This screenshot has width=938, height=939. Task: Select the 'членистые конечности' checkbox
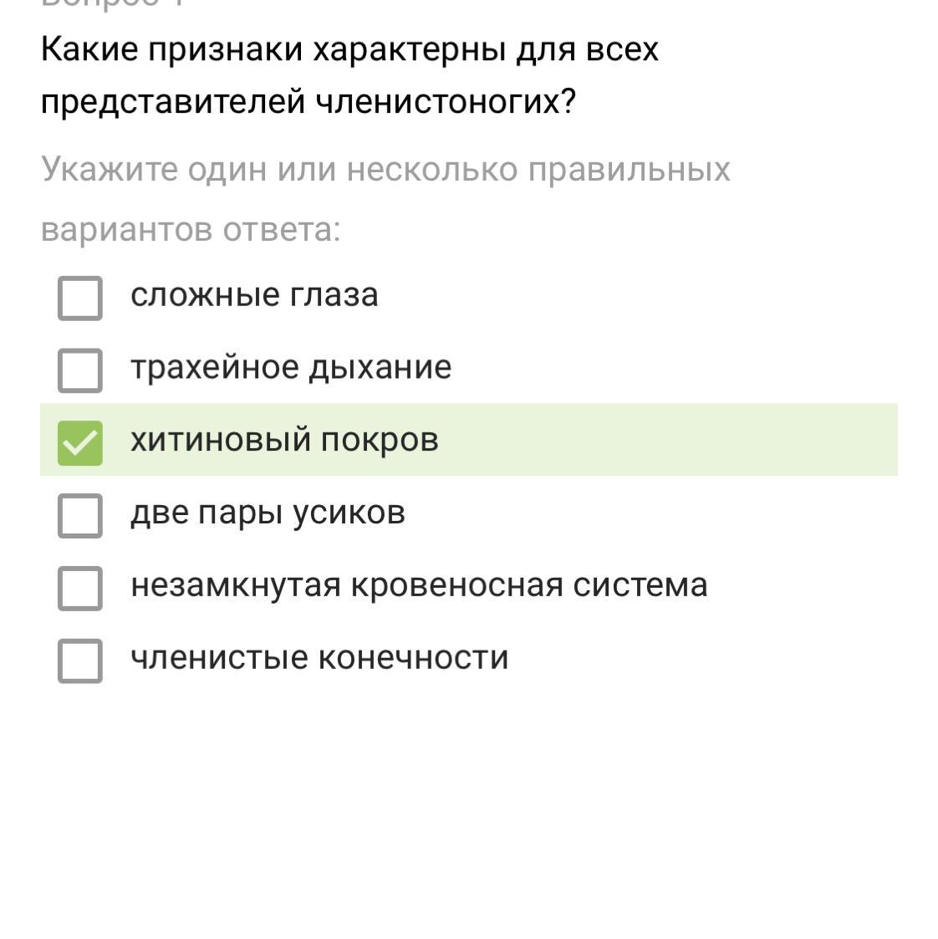coord(80,661)
